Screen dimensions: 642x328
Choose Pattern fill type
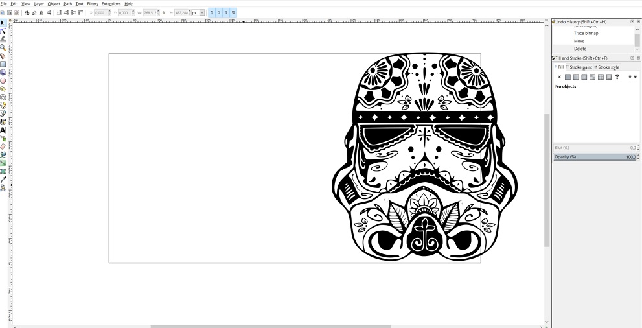[x=601, y=76]
